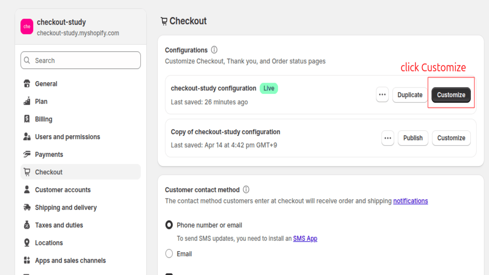Click the checkout-study store name
Image resolution: width=489 pixels, height=275 pixels.
[x=61, y=22]
